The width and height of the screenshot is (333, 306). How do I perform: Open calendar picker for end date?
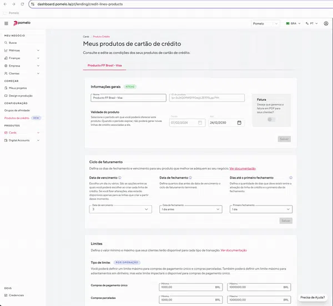pyautogui.click(x=239, y=123)
